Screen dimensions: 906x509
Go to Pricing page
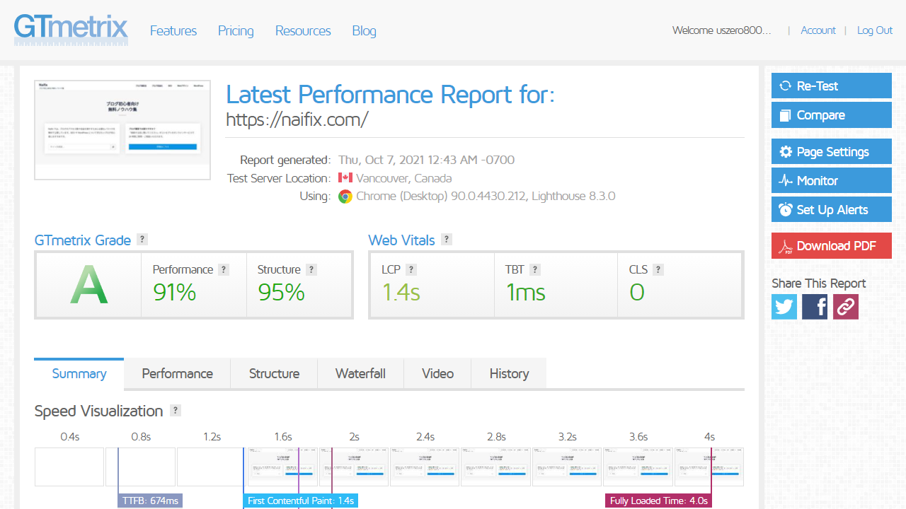[x=236, y=30]
